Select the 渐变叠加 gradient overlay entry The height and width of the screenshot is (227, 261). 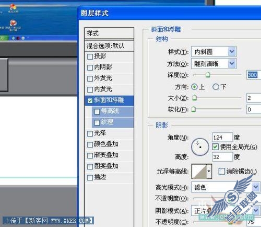coord(109,155)
